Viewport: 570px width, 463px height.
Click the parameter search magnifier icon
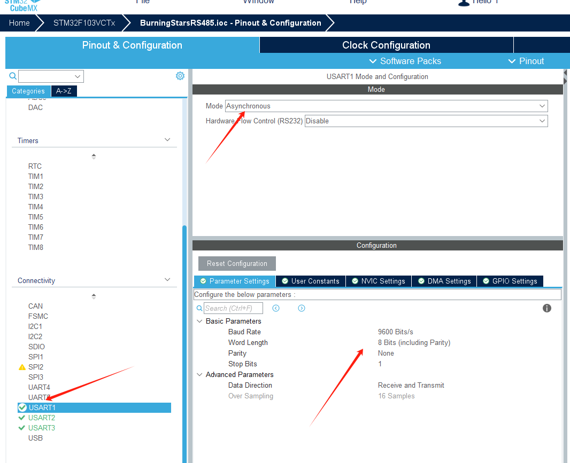coord(199,308)
